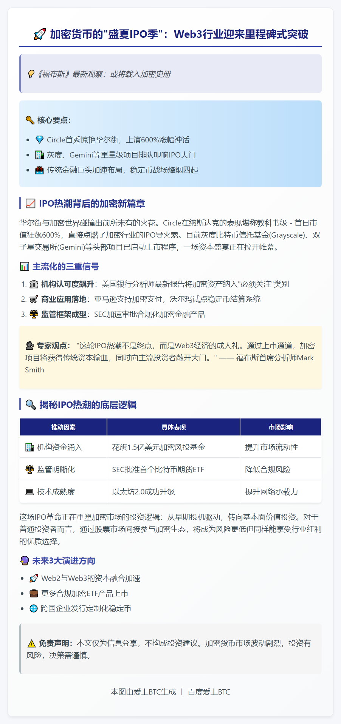This screenshot has height=724, width=341.
Task: Select the 推动因素 table header
Action: point(64,427)
